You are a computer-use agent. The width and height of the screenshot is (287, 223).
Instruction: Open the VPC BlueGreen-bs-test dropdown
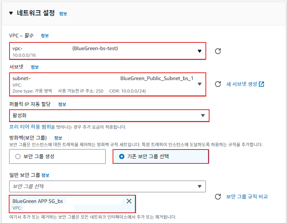point(107,51)
